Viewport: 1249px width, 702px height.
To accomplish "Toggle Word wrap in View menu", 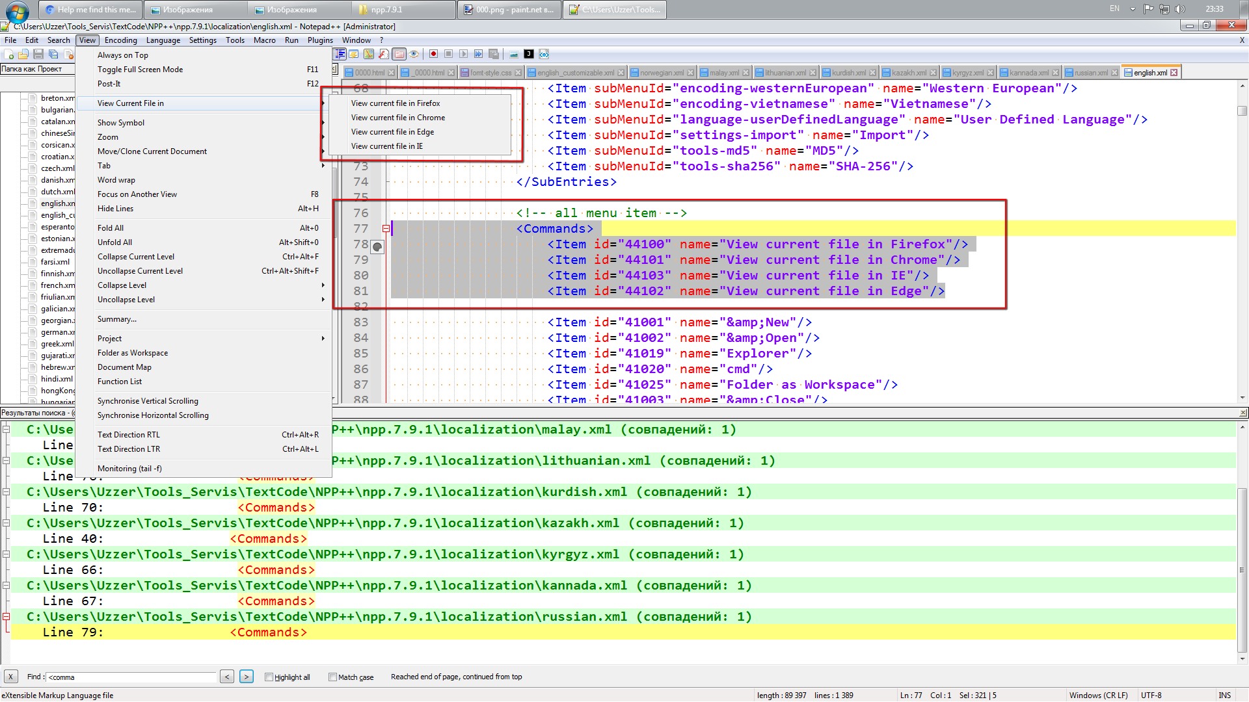I will click(x=204, y=180).
